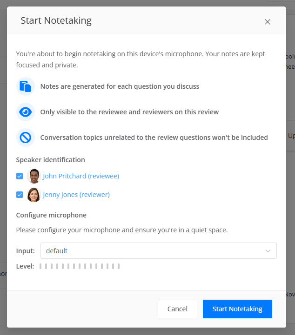
Task: Click the prohibited circle-slash icon
Action: coord(26,138)
